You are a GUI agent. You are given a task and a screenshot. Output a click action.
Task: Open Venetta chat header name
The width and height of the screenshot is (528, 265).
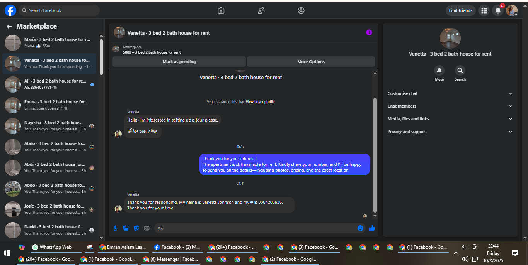point(169,33)
